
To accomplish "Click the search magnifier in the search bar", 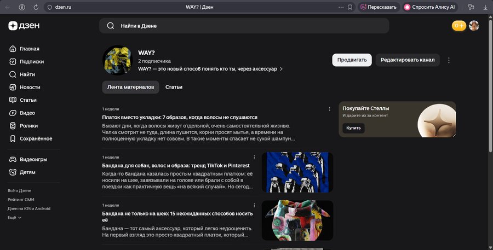I will [x=110, y=26].
